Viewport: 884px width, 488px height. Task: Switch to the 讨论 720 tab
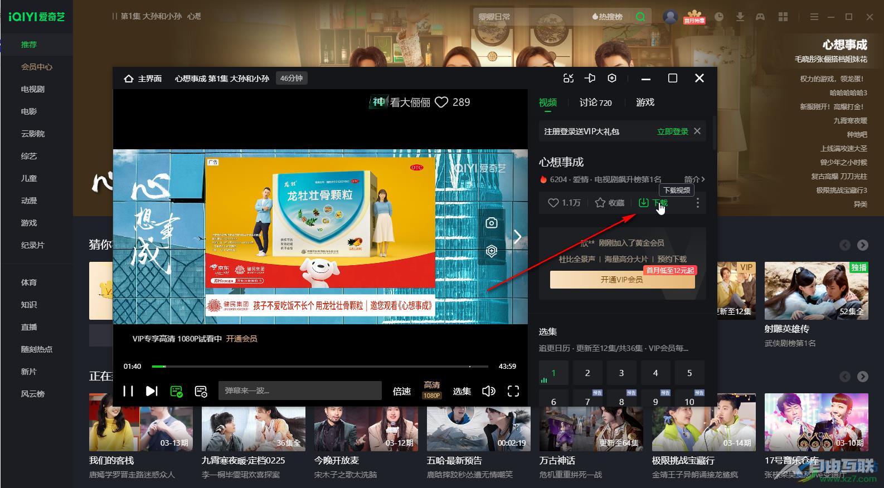point(595,102)
